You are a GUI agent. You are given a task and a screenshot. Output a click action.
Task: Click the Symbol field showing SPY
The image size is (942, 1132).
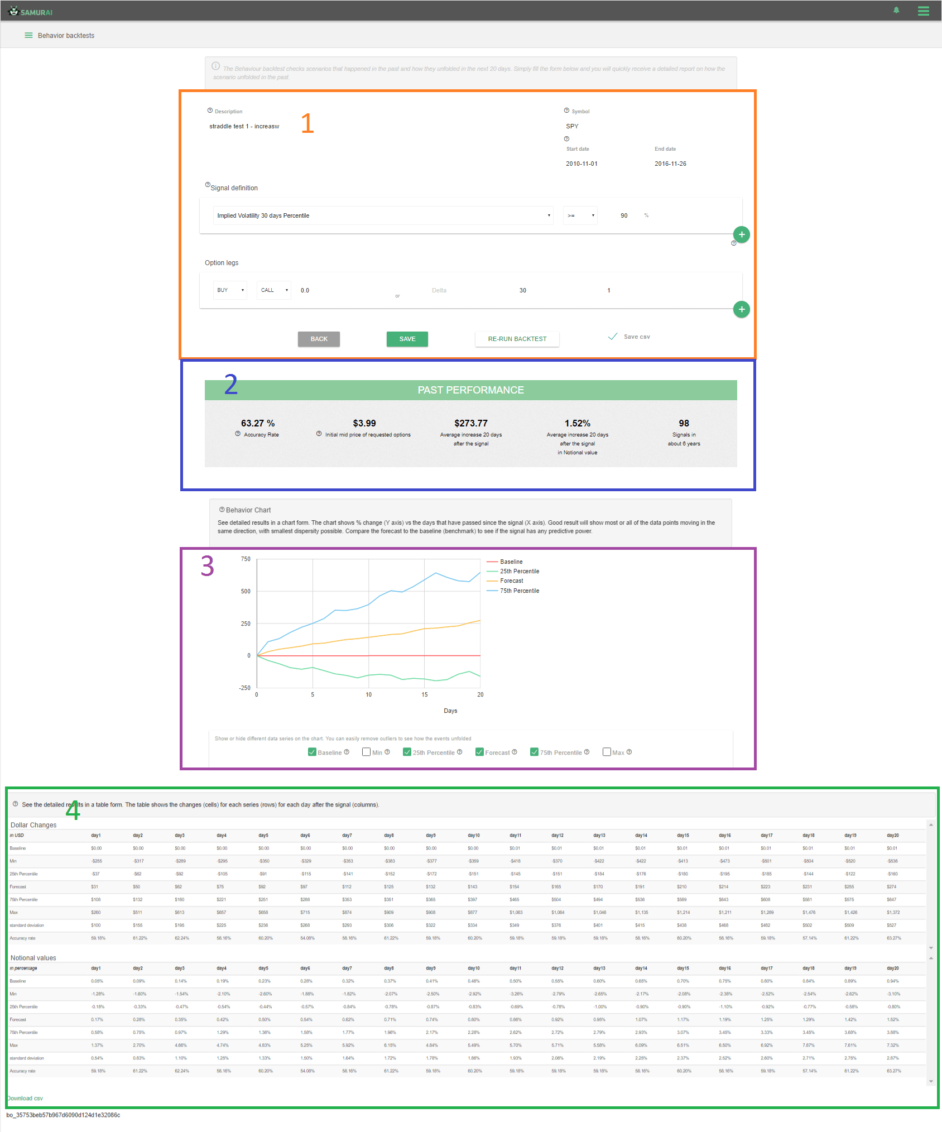(573, 126)
